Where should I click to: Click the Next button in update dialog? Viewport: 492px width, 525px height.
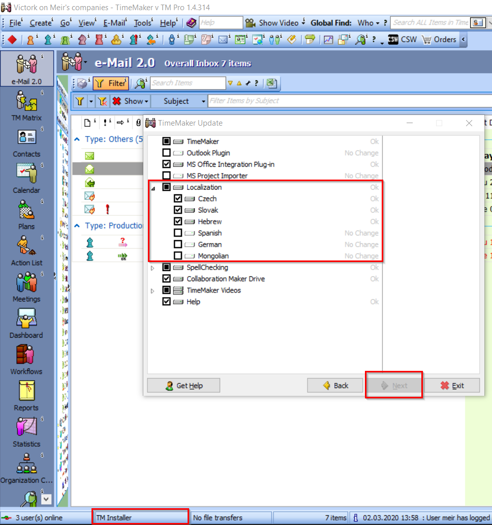click(x=394, y=386)
